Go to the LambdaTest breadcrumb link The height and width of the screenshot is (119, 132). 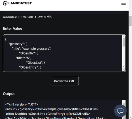(x=10, y=17)
